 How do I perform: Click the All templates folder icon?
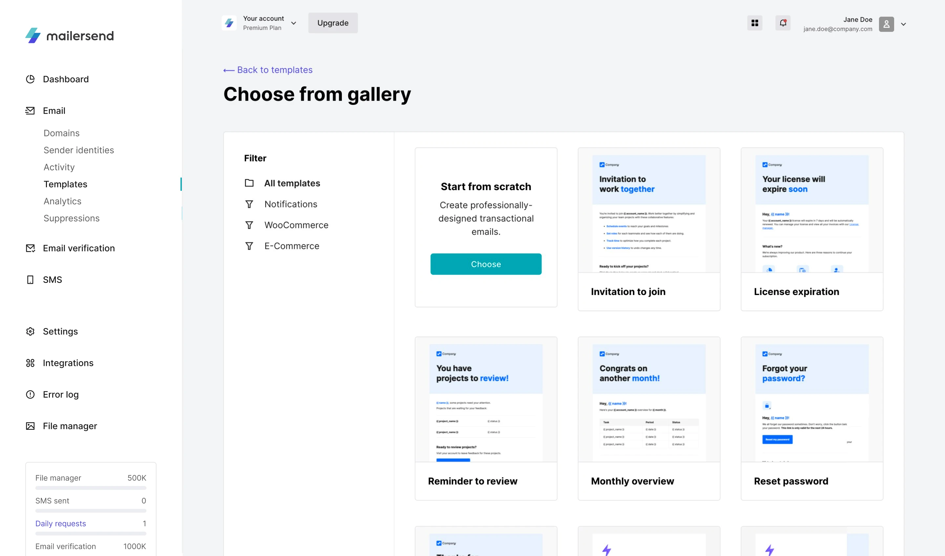249,183
